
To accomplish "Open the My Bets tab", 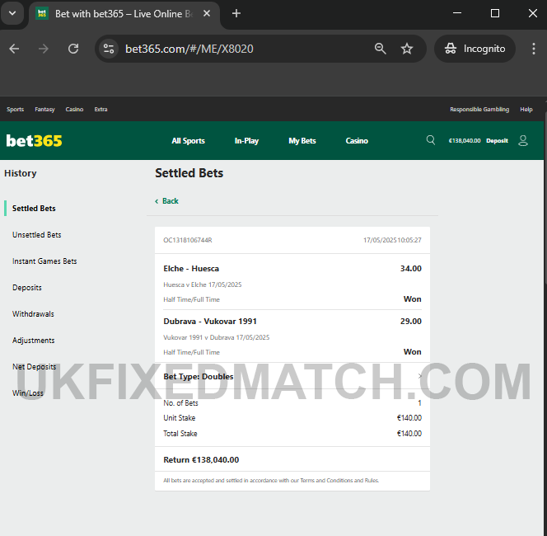I will pyautogui.click(x=302, y=141).
